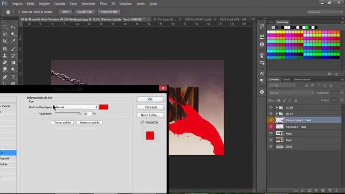Open the History panel icon
345x194 pixels.
click(x=262, y=26)
